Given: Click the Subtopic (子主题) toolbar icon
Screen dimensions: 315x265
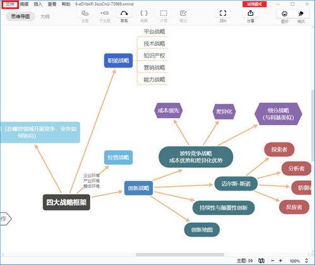Looking at the screenshot, I should 104,13.
